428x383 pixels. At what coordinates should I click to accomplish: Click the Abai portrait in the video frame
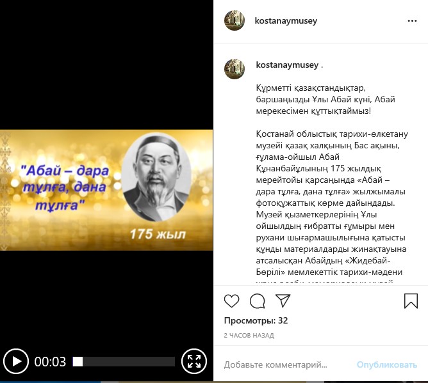point(156,176)
